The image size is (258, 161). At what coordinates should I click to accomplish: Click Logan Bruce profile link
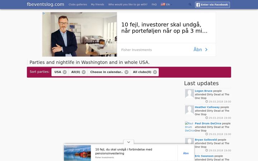(204, 91)
